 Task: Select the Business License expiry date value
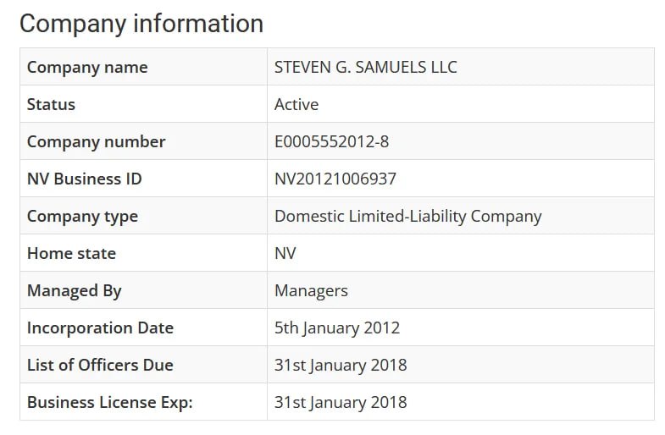click(x=340, y=402)
